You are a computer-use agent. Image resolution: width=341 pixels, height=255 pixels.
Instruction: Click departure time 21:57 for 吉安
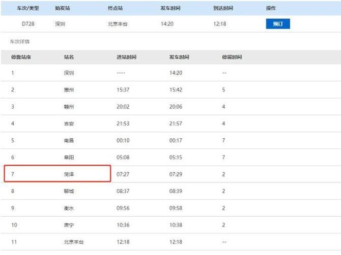[x=176, y=123]
